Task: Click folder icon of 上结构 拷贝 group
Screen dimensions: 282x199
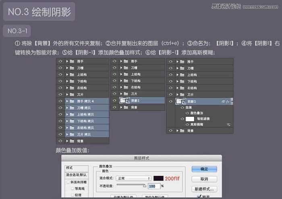Action: (72, 114)
